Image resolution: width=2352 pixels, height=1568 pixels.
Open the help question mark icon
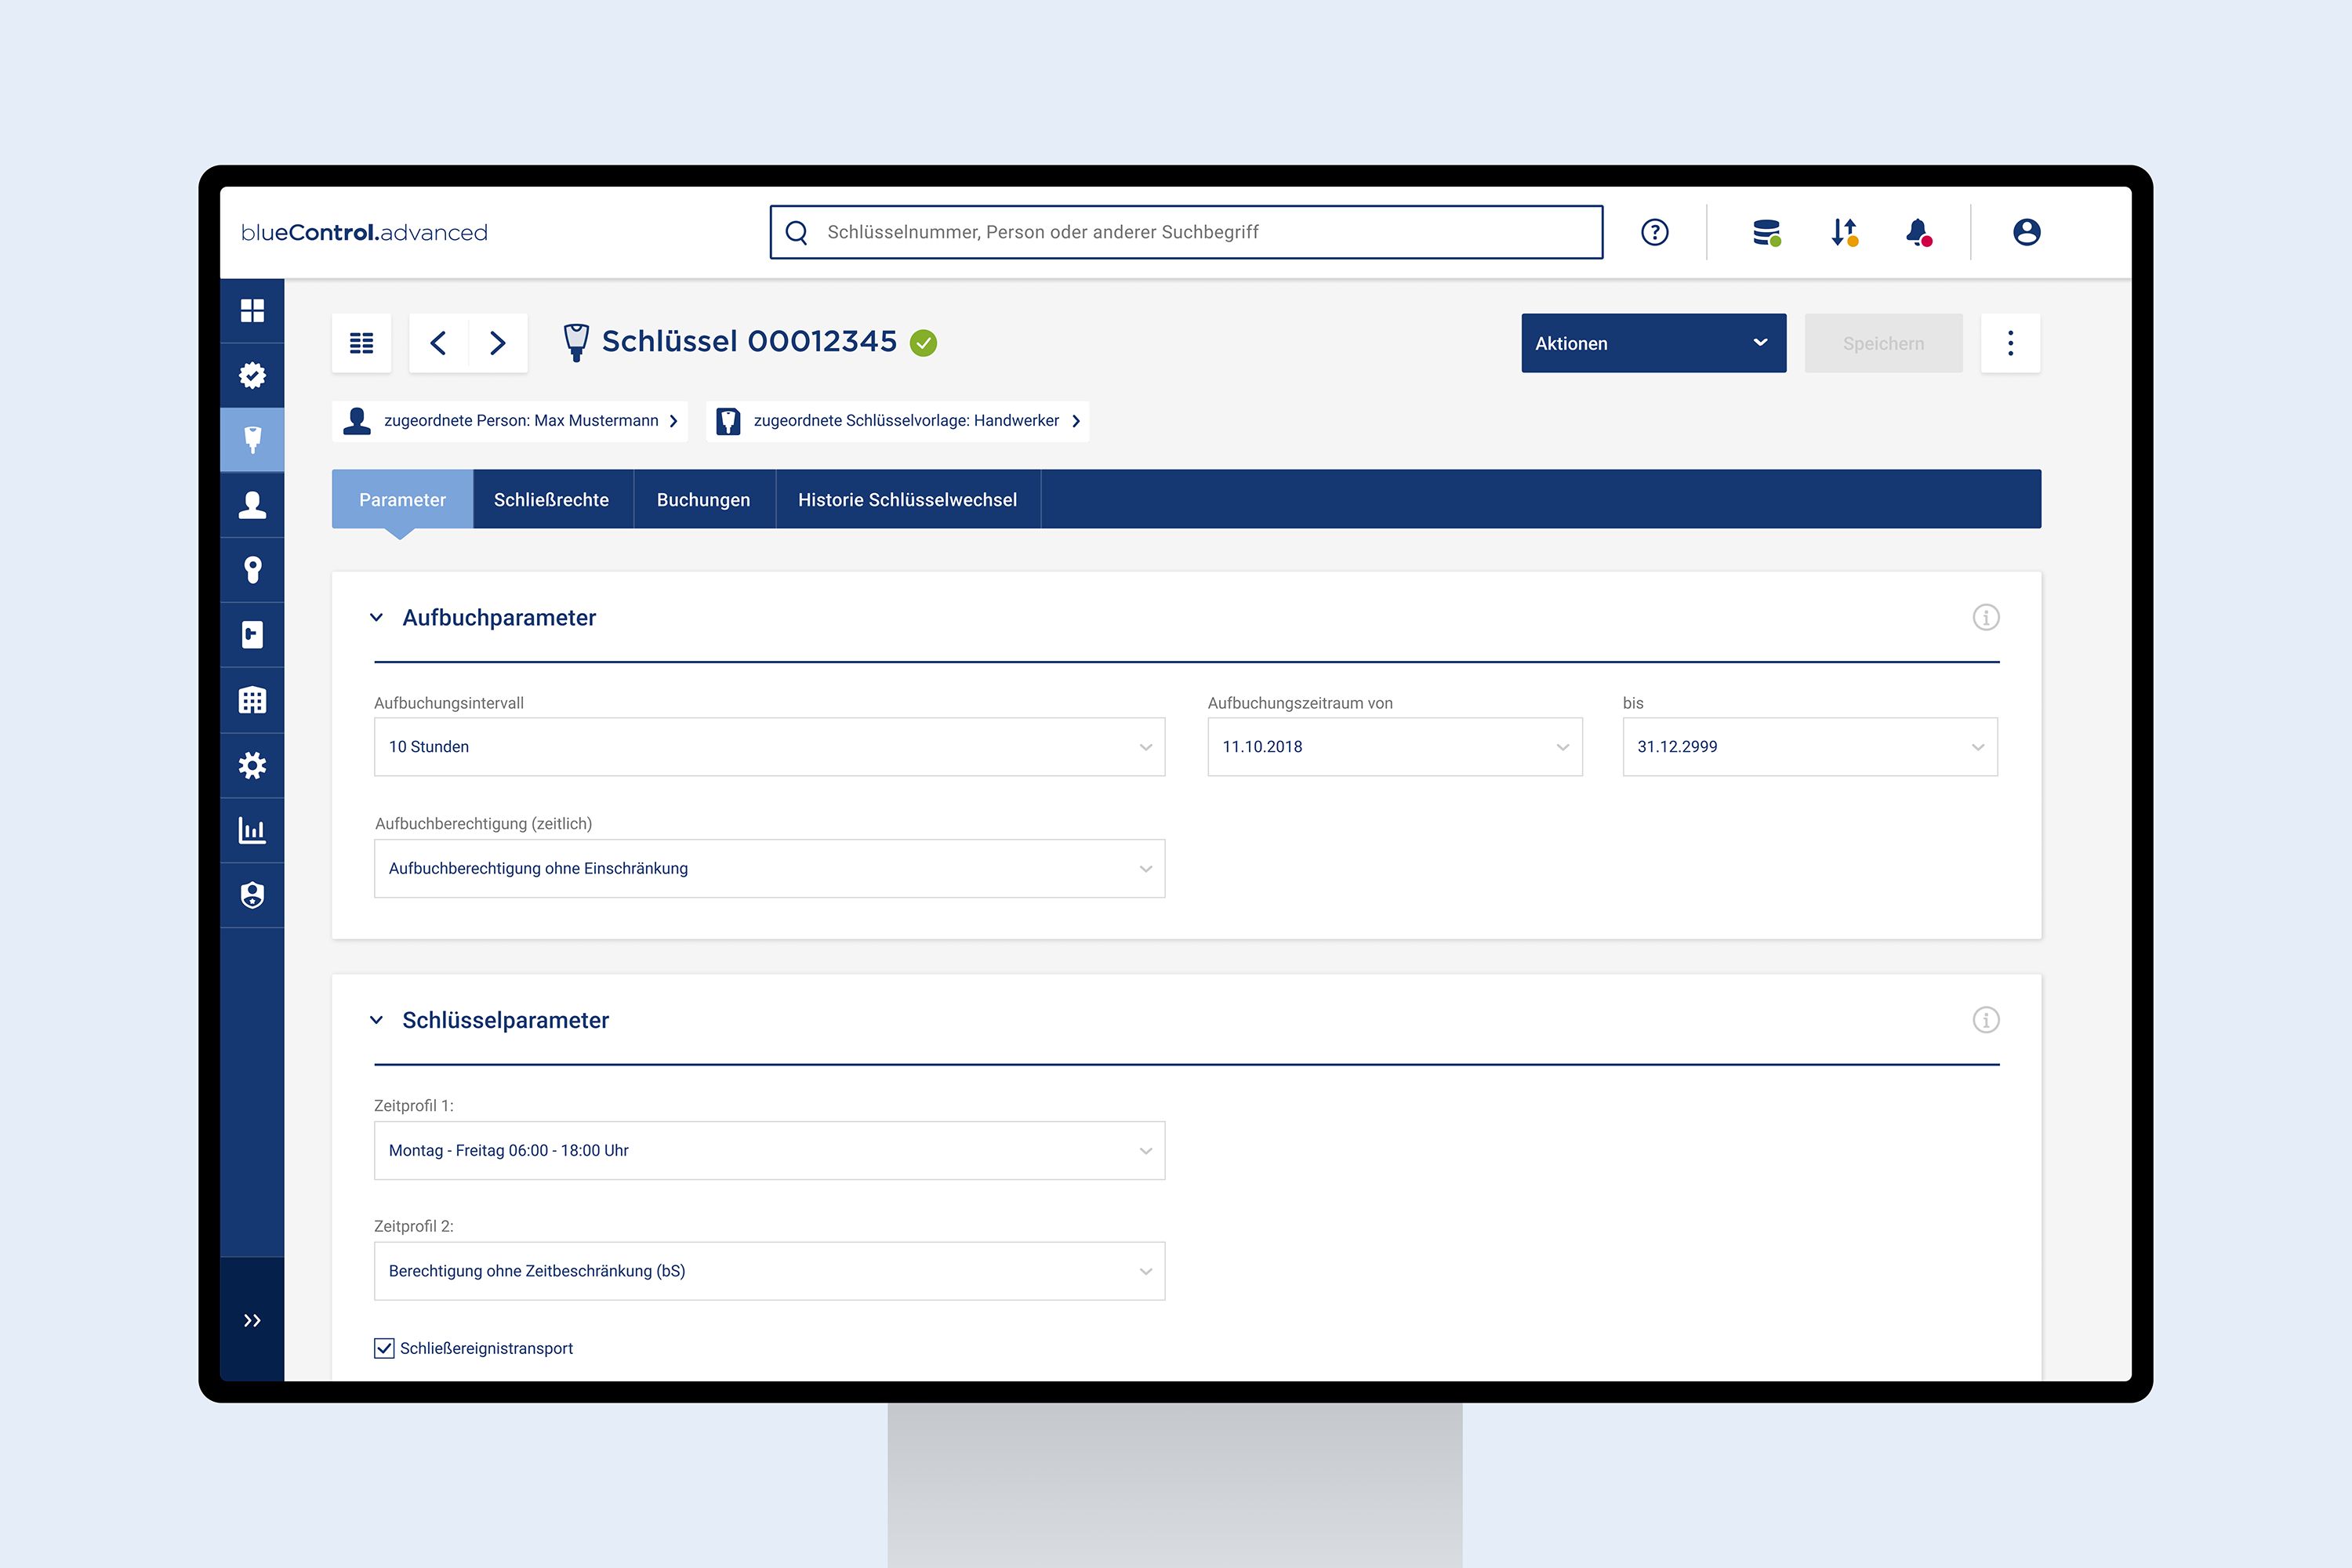pos(1654,232)
